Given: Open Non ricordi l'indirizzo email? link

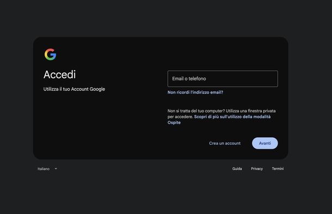Looking at the screenshot, I should click(195, 93).
